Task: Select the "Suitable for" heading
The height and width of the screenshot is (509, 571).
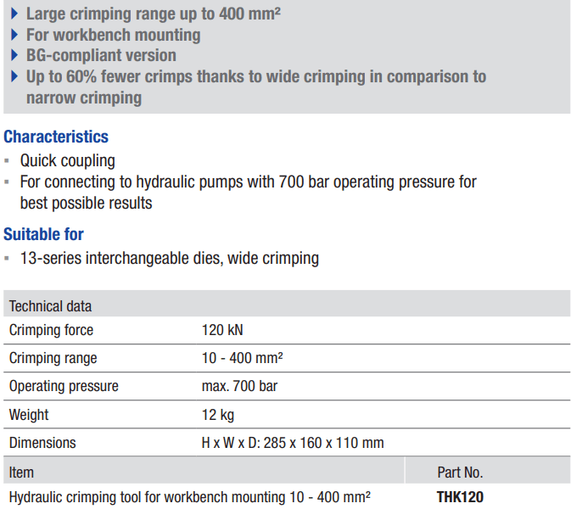Action: click(x=43, y=234)
